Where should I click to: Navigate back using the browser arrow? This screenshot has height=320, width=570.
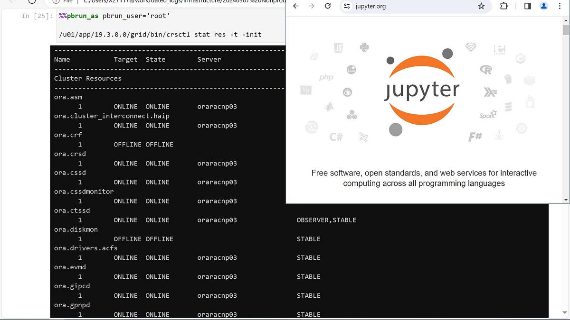(295, 6)
